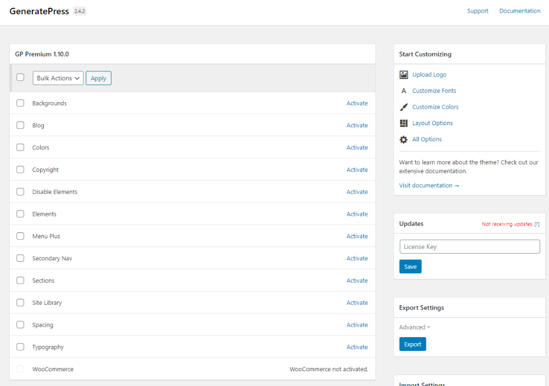The width and height of the screenshot is (549, 386).
Task: Activate the Secondary Nav module
Action: pos(357,258)
